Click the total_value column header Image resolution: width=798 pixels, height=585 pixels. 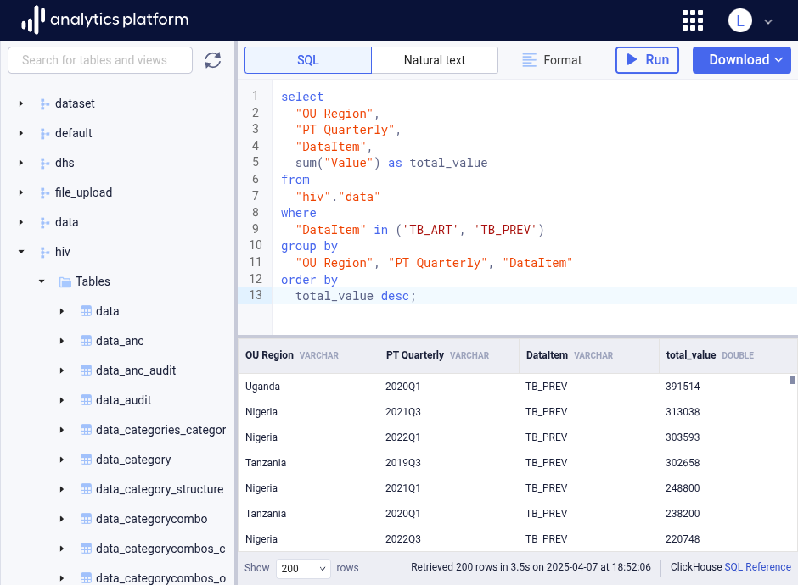[728, 355]
